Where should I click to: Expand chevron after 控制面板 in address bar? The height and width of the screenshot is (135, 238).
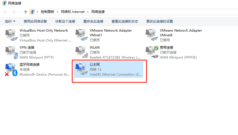pyautogui.click(x=57, y=12)
